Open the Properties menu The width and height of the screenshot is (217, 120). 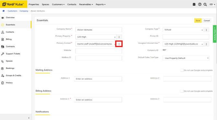click(x=34, y=5)
